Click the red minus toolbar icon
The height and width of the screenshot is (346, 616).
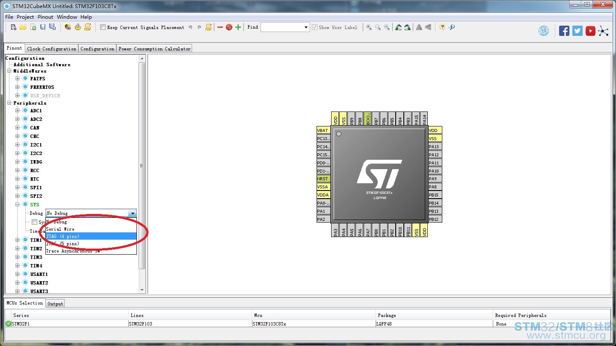point(220,27)
